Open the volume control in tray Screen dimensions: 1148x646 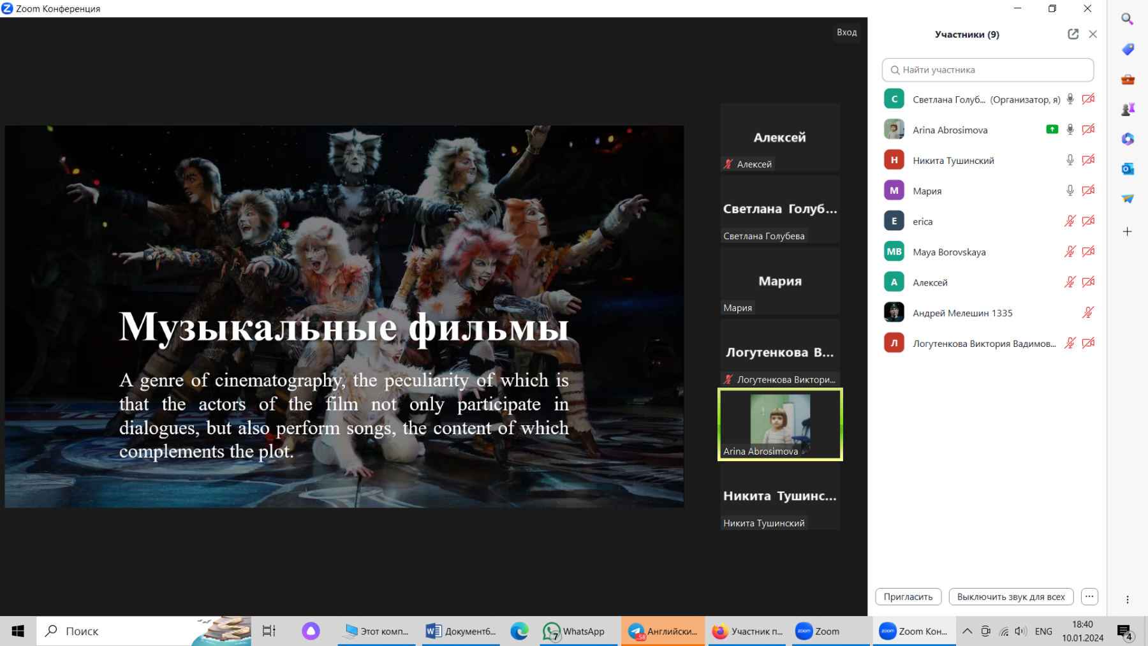(x=1021, y=631)
